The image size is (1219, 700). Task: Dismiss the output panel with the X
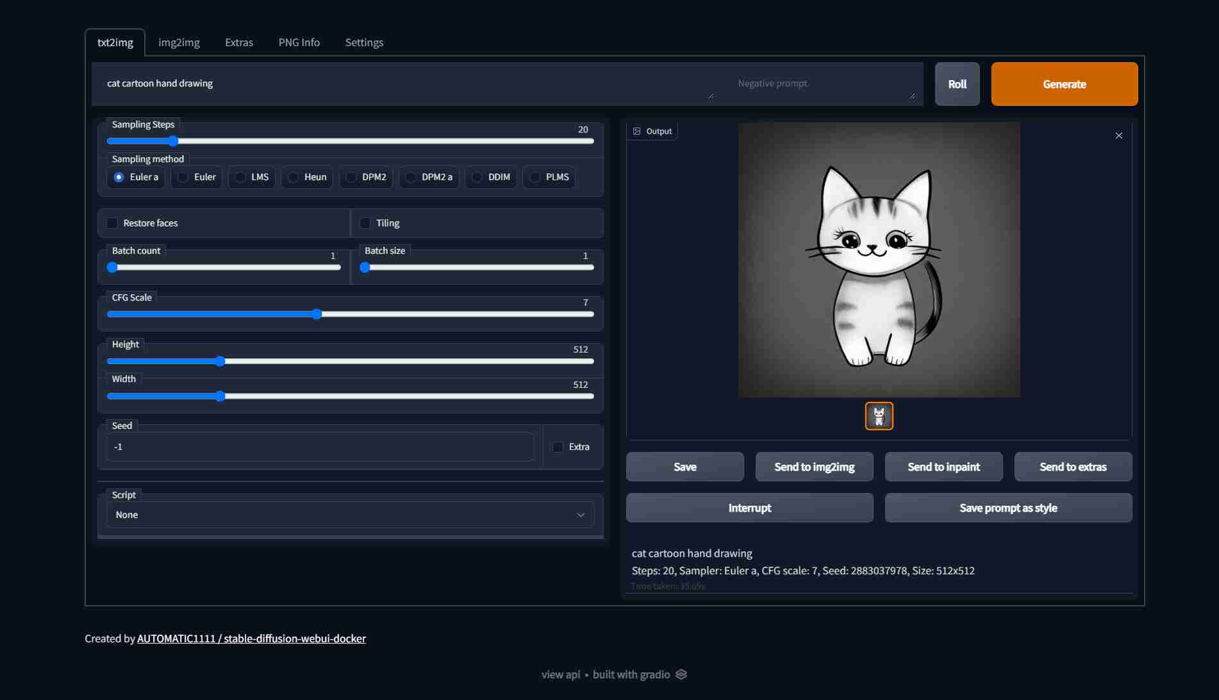(x=1119, y=135)
